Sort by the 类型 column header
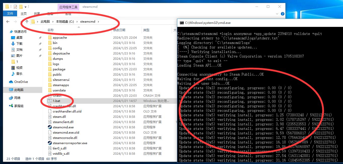 146,30
